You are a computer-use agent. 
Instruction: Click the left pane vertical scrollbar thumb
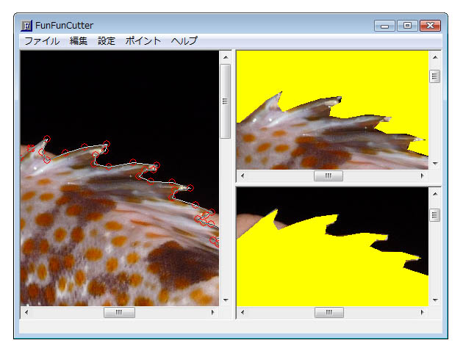(x=226, y=101)
